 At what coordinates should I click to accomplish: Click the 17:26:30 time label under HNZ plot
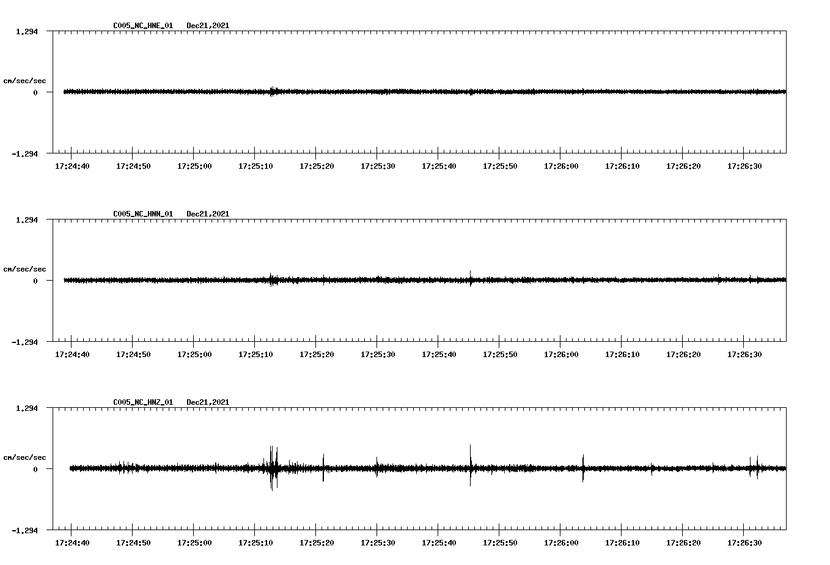coord(744,543)
